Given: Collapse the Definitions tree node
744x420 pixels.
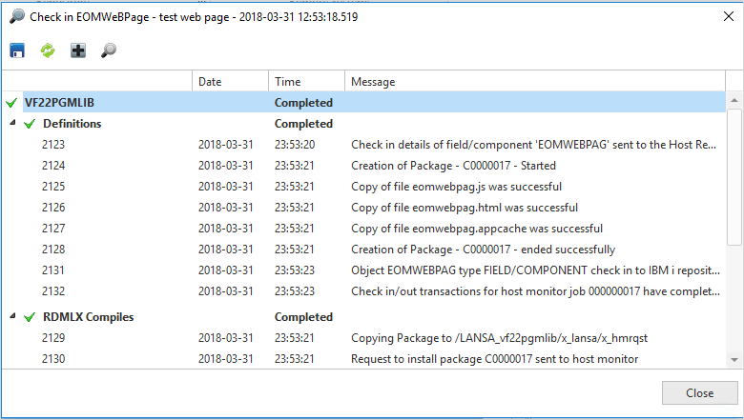Looking at the screenshot, I should tap(12, 123).
